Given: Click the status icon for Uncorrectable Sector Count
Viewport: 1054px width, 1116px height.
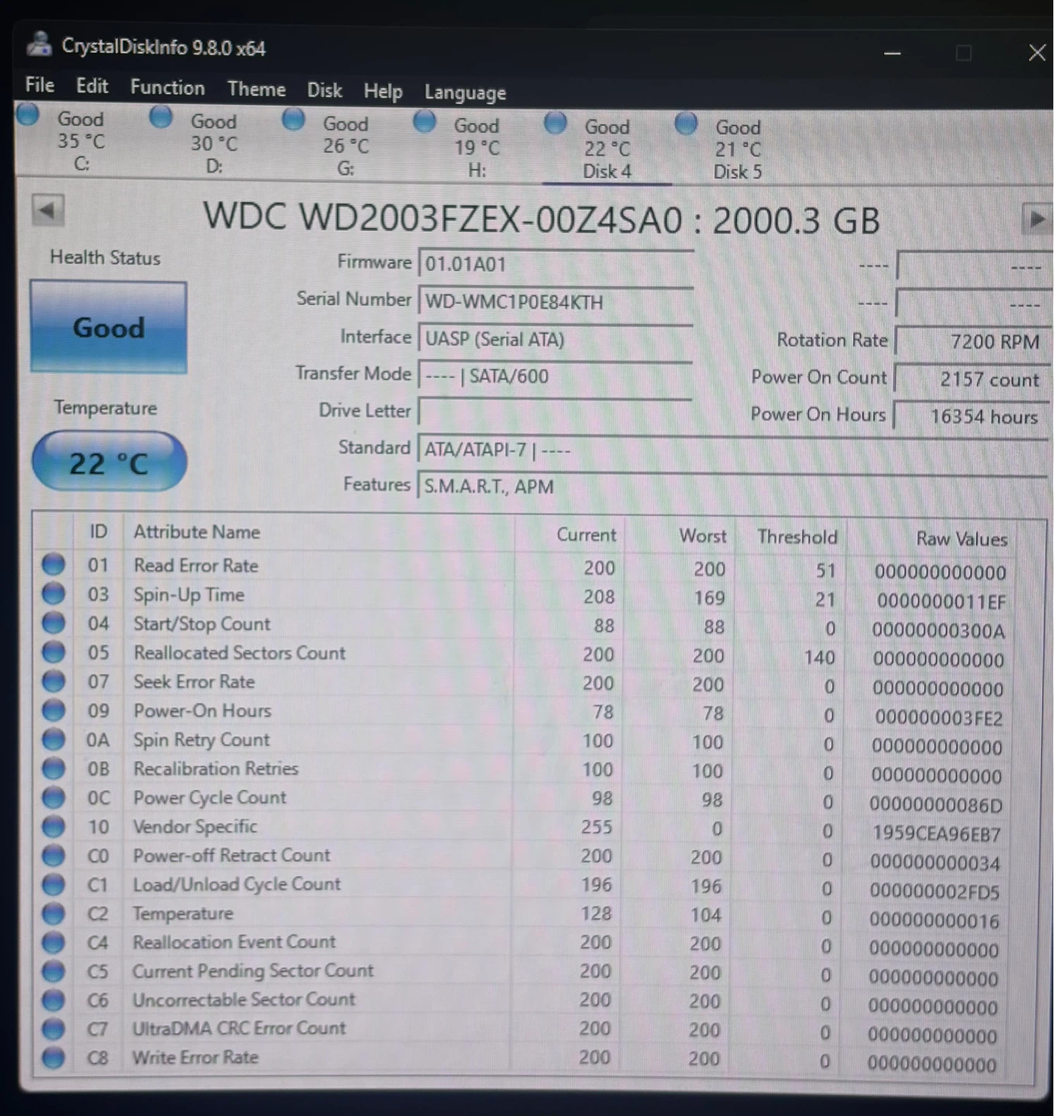Looking at the screenshot, I should [x=53, y=1000].
